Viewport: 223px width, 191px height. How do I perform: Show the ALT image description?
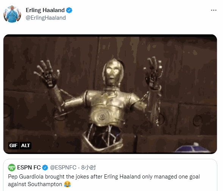[x=25, y=146]
